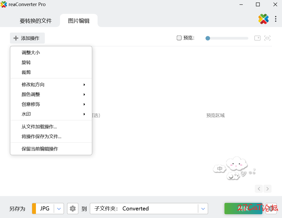Click the reaConverter logo icon at top right
282x218 pixels.
pos(263,19)
